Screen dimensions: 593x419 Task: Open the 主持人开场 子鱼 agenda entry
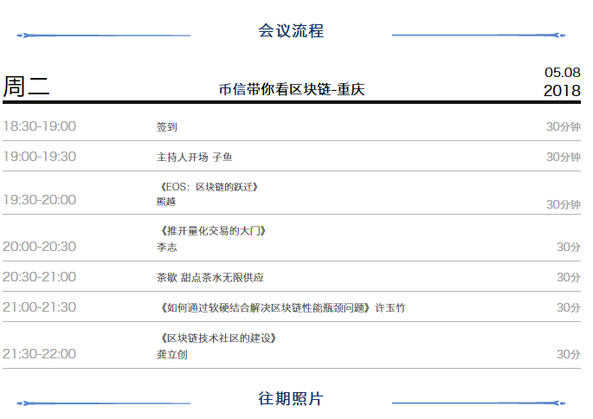(x=194, y=157)
